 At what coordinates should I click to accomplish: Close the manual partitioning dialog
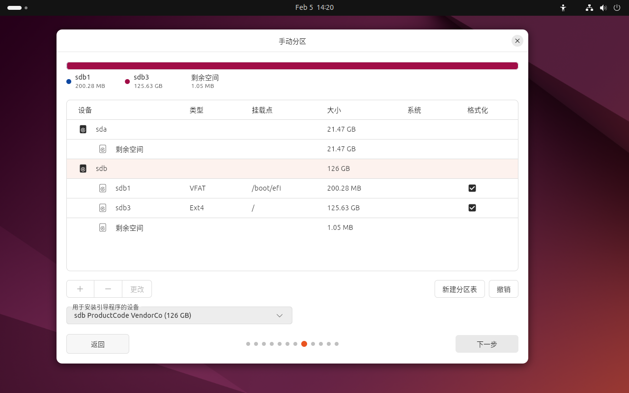coord(517,41)
